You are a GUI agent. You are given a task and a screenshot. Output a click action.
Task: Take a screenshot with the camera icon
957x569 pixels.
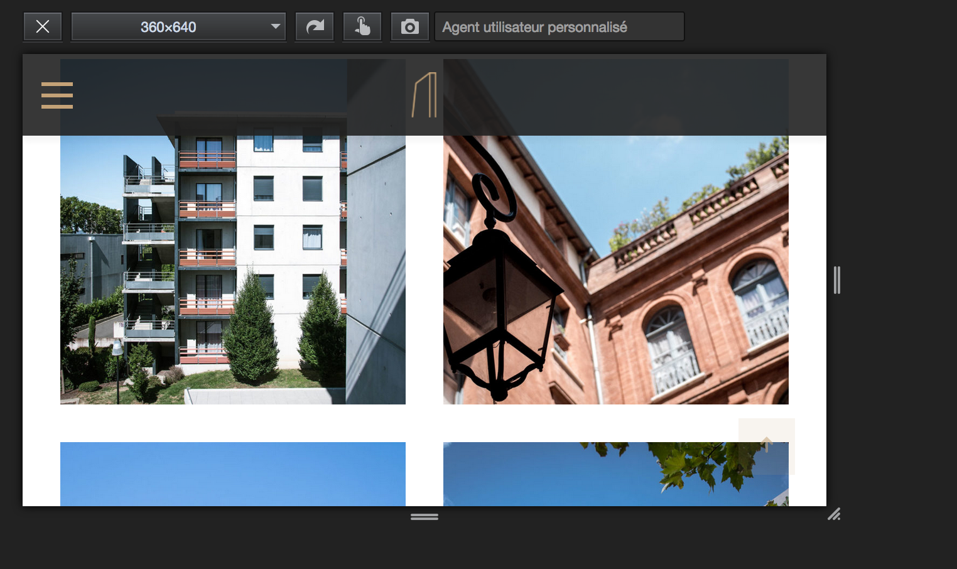coord(410,27)
